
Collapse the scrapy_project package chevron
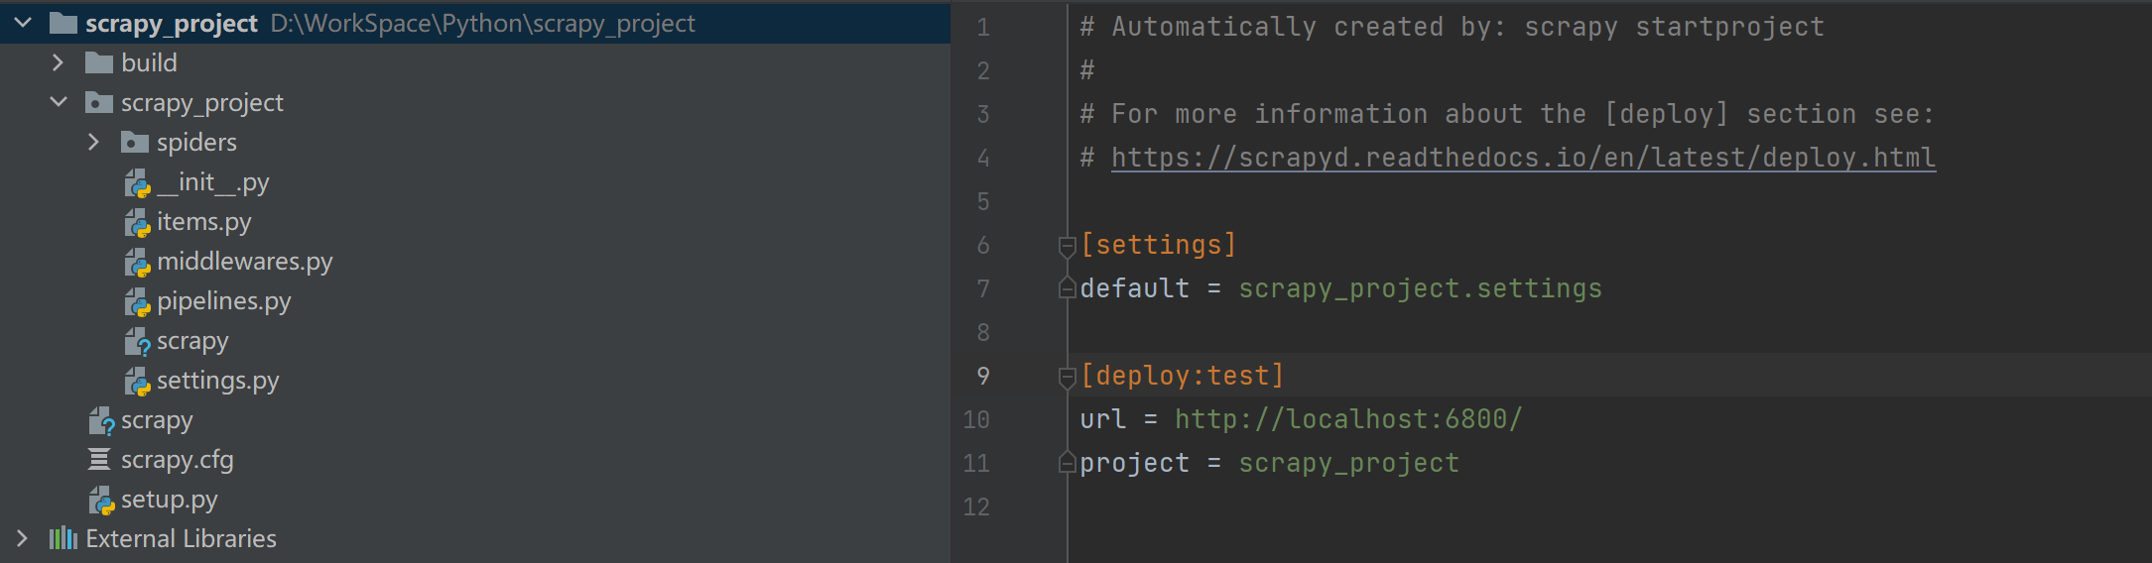coord(59,102)
